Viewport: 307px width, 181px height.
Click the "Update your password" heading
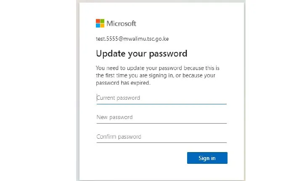(x=141, y=54)
